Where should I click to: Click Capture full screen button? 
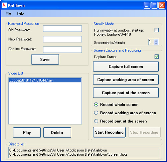tap(126, 66)
